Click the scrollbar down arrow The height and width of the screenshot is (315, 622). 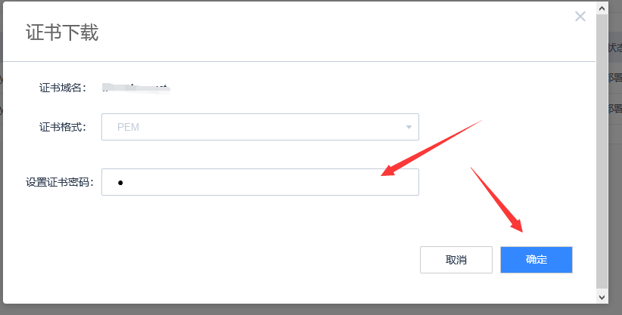(602, 297)
